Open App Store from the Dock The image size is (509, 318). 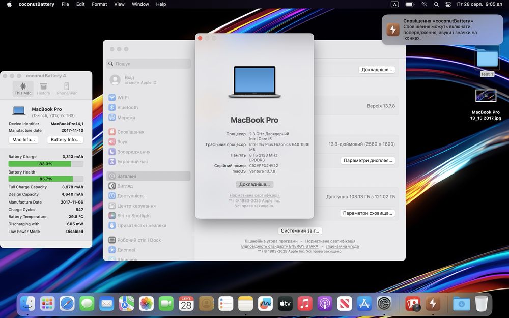[364, 304]
